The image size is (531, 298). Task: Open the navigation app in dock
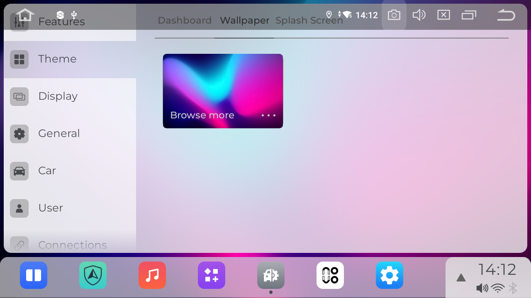pyautogui.click(x=93, y=275)
